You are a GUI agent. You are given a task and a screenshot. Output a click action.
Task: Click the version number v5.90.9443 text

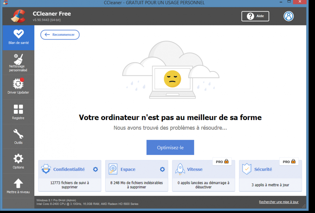(47, 20)
